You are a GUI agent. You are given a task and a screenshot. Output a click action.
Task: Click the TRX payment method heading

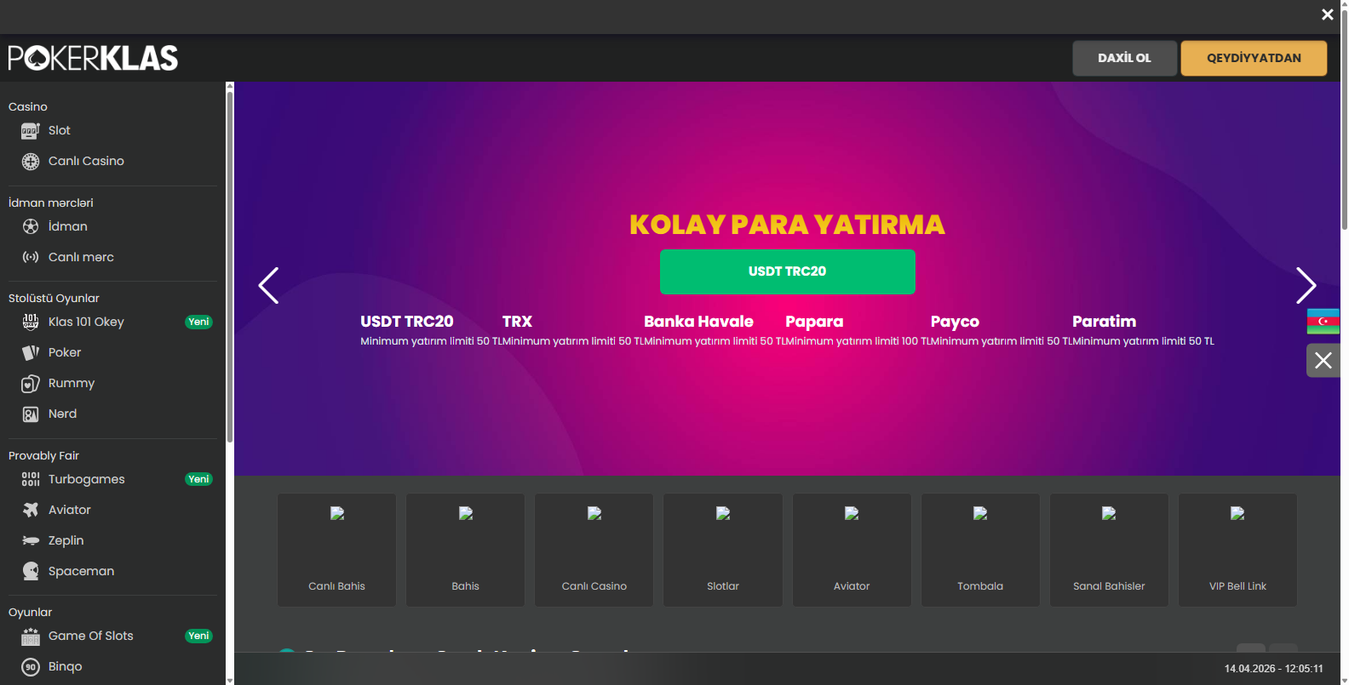click(x=517, y=322)
